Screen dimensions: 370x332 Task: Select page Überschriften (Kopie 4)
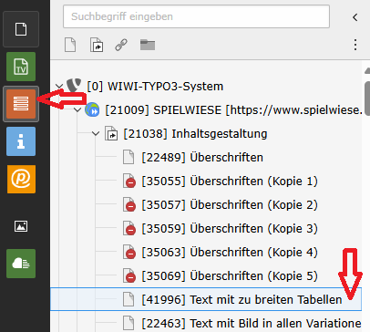[x=230, y=253]
